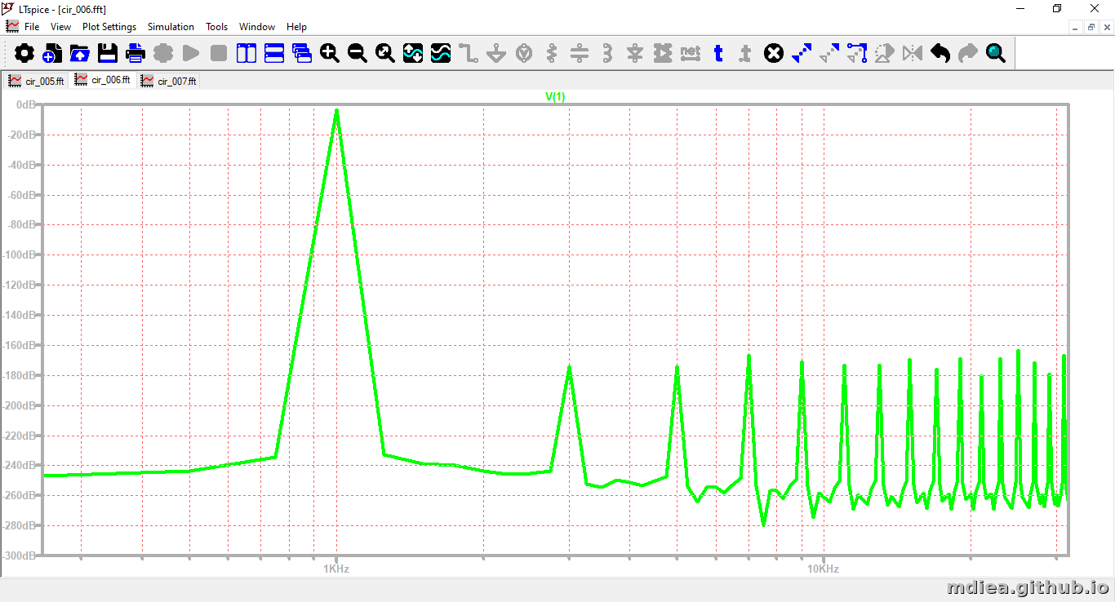Click the -300dB axis label
This screenshot has width=1115, height=602.
tap(20, 556)
